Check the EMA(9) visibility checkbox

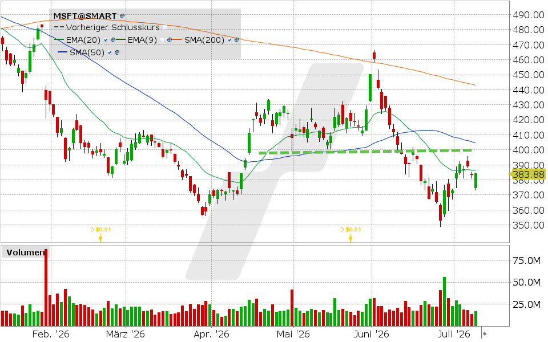[x=162, y=40]
